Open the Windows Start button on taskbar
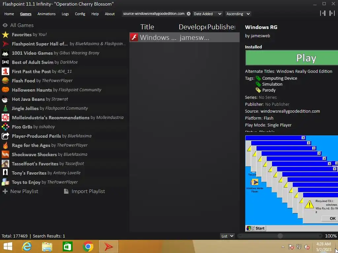This screenshot has width=338, height=253. pos(8,246)
